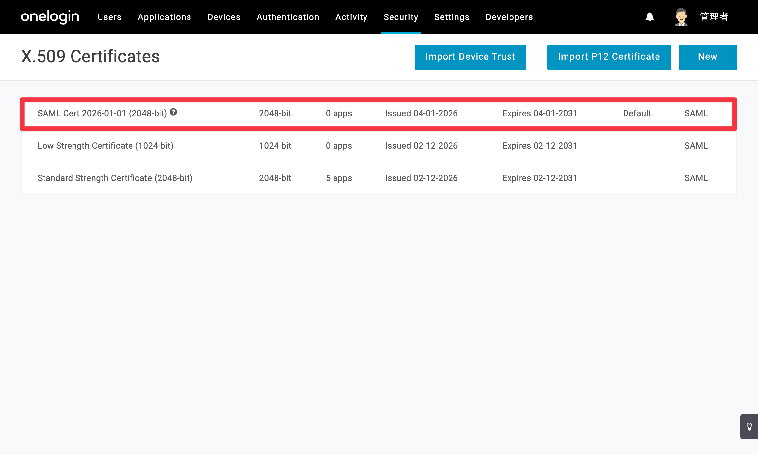
Task: Open the lightbulb help widget
Action: click(749, 427)
